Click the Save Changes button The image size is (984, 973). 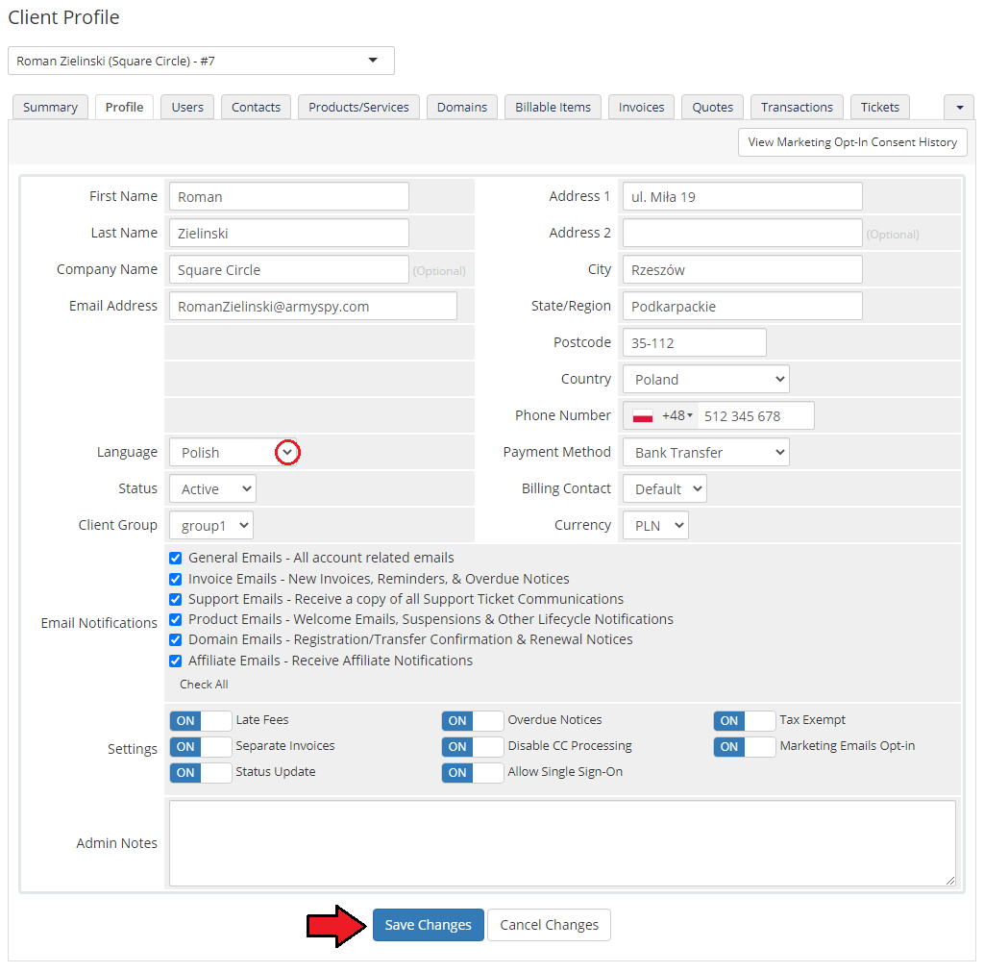428,925
